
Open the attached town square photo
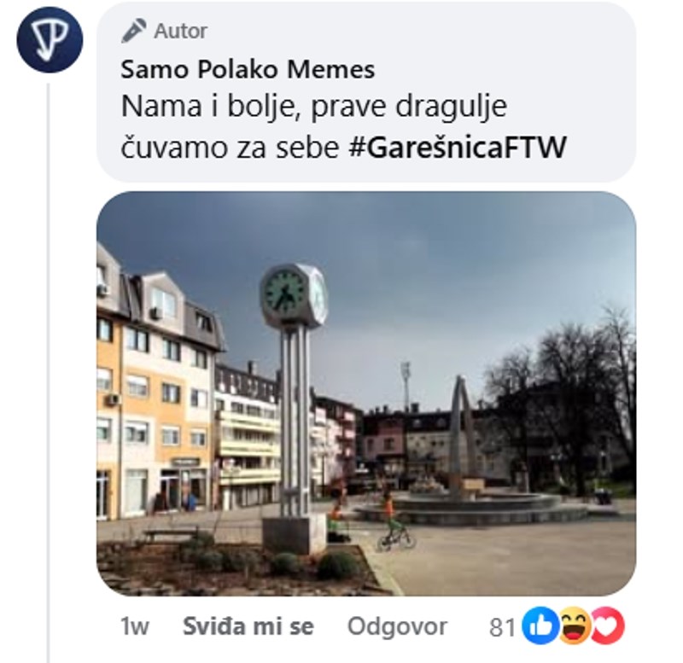coord(366,393)
